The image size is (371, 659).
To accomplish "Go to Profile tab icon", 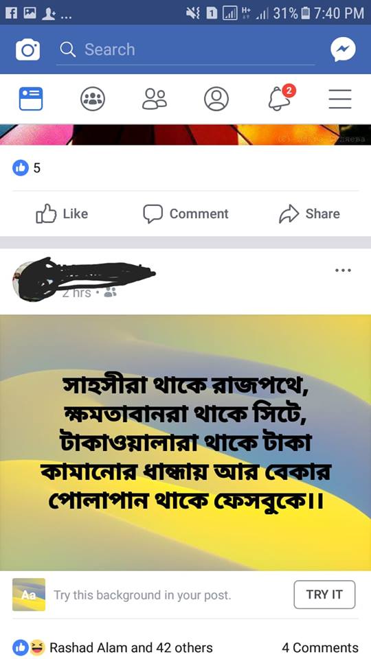I will pyautogui.click(x=216, y=99).
